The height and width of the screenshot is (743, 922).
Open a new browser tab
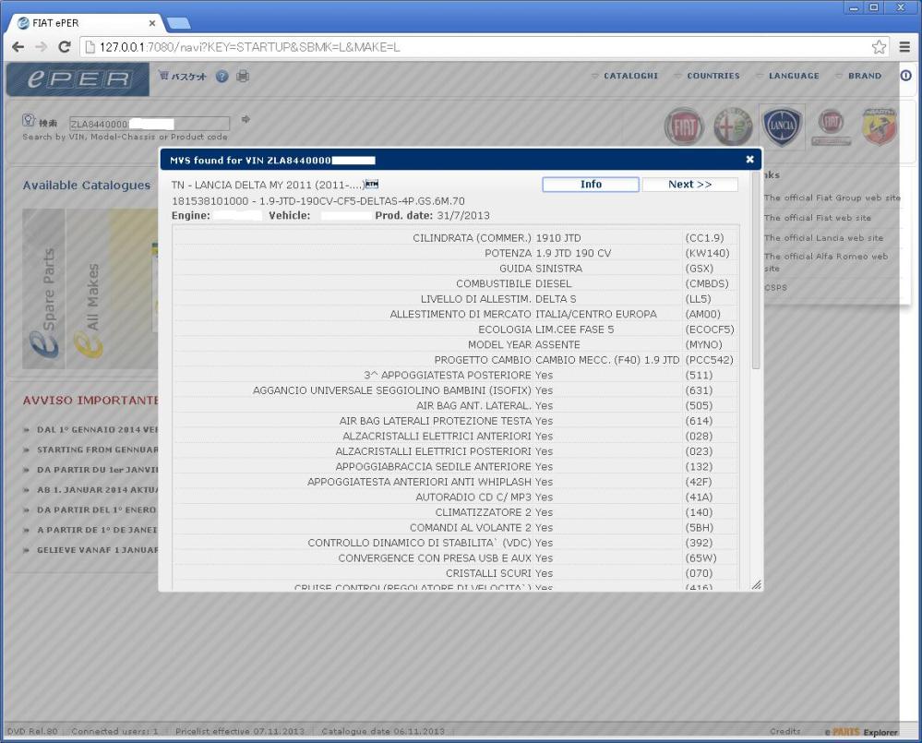click(178, 23)
